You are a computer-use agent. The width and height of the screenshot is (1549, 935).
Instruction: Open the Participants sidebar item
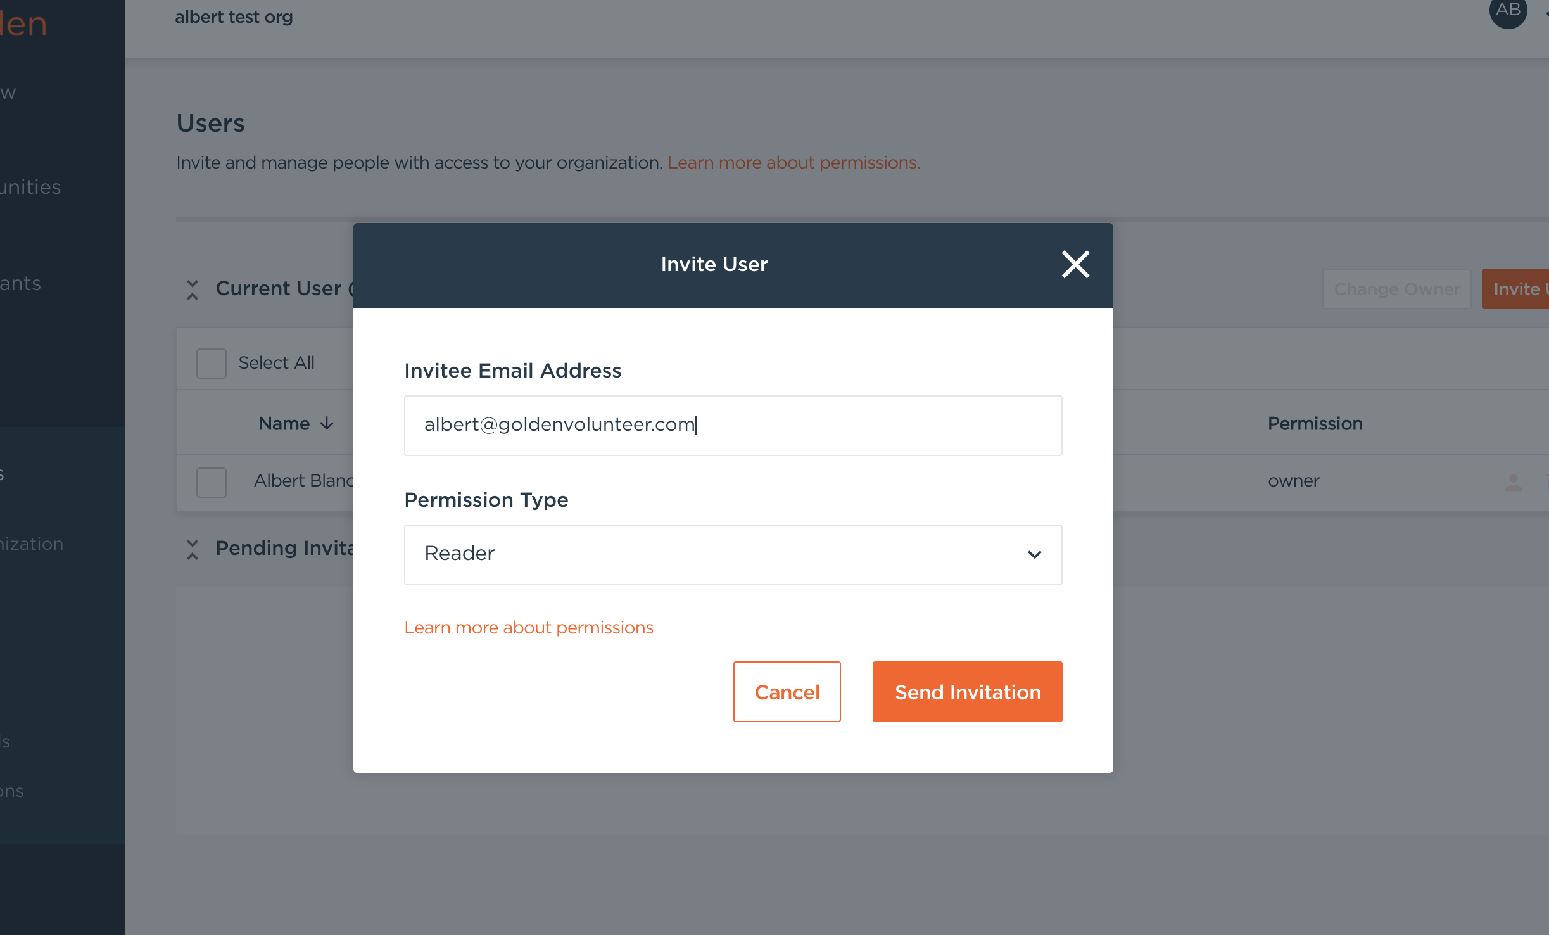(x=21, y=284)
